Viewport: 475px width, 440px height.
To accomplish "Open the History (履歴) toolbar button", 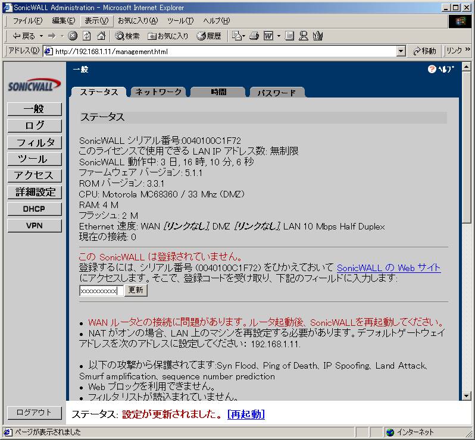I will (209, 36).
